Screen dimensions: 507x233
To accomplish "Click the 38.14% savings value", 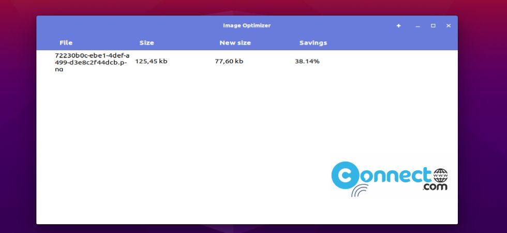I will [307, 61].
